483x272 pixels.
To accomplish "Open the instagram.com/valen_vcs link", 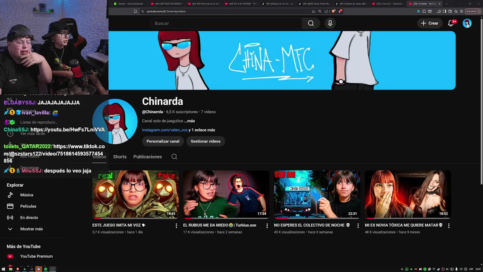I will [165, 130].
